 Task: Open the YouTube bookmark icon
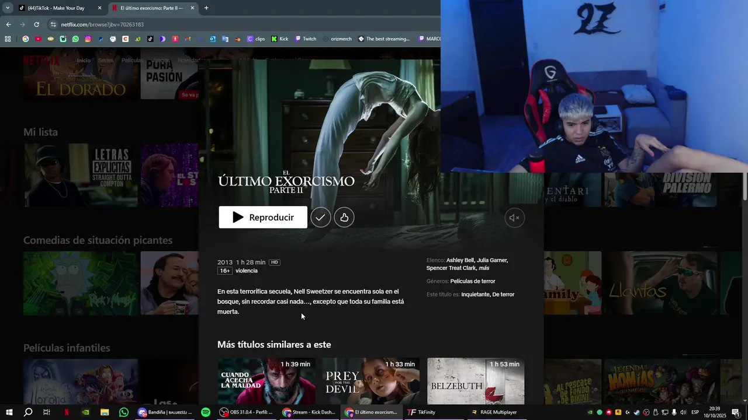click(38, 39)
